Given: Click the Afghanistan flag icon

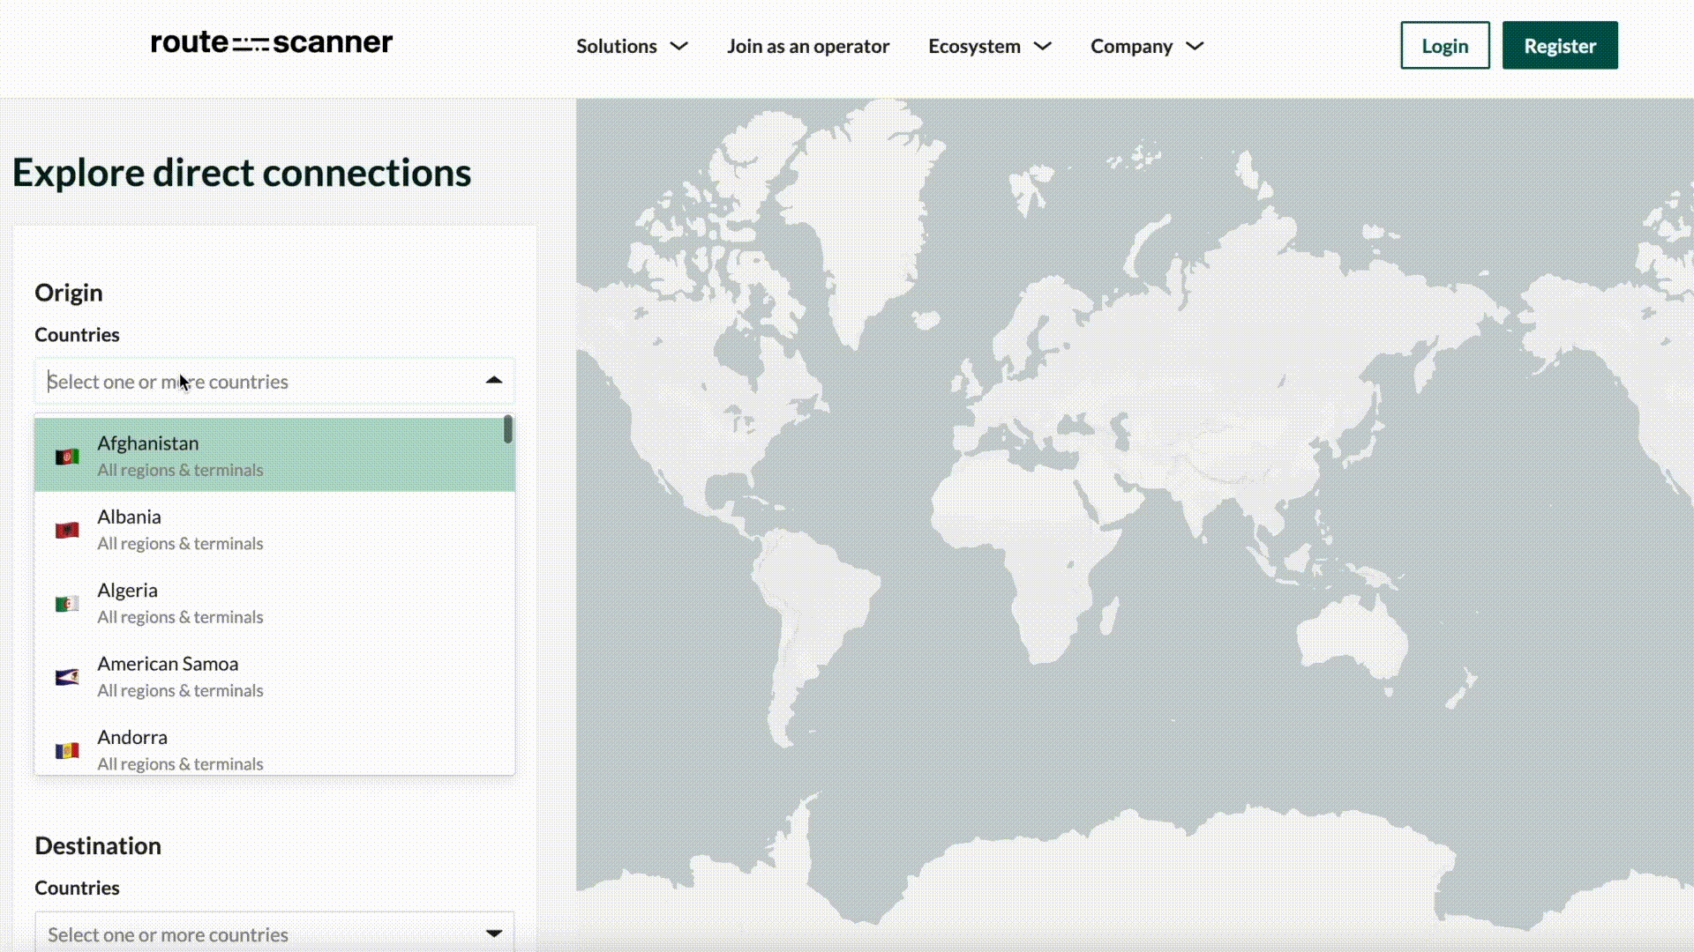Looking at the screenshot, I should pyautogui.click(x=65, y=455).
